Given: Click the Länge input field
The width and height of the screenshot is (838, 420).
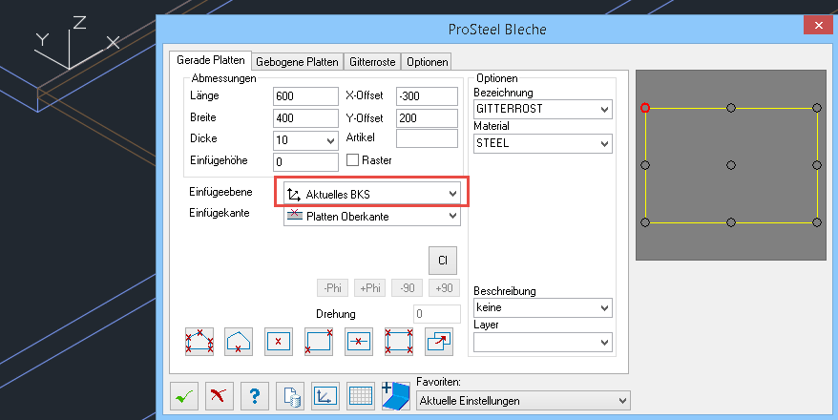Looking at the screenshot, I should 305,96.
